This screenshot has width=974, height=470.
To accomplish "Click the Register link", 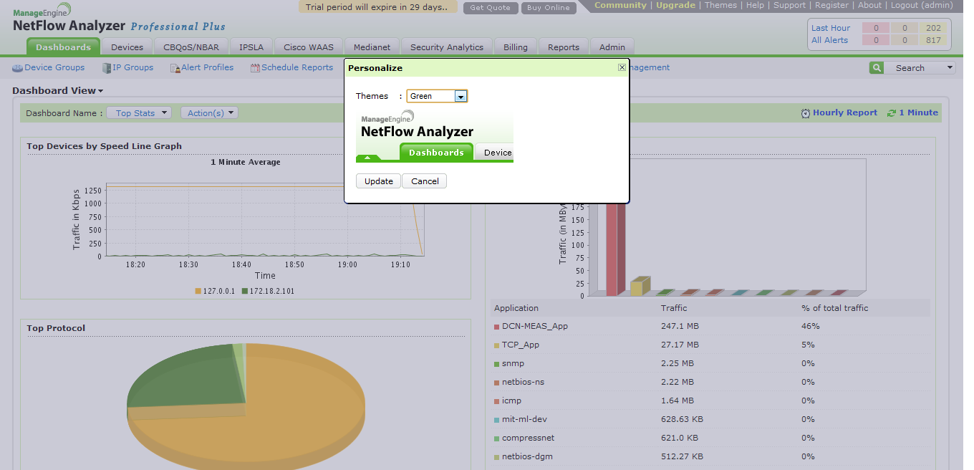I will pyautogui.click(x=831, y=5).
